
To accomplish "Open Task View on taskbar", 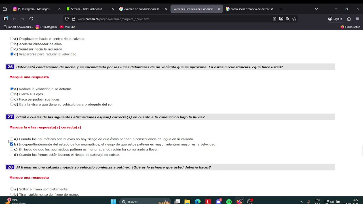I will pos(177,202).
